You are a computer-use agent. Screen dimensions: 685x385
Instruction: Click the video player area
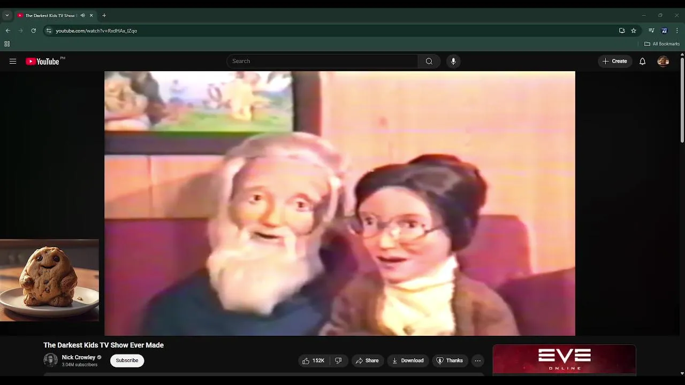click(340, 203)
